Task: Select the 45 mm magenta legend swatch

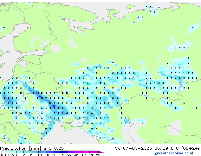Action: pyautogui.click(x=93, y=152)
